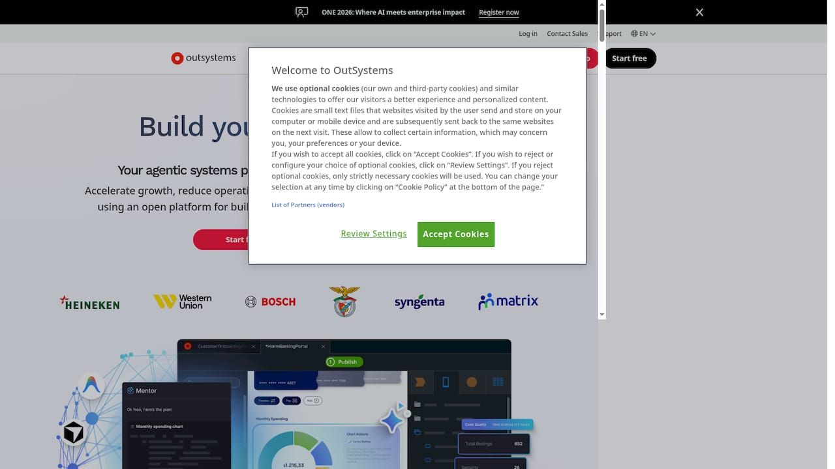Open the List of Partners (vendors) link
The width and height of the screenshot is (835, 469).
[x=307, y=204]
